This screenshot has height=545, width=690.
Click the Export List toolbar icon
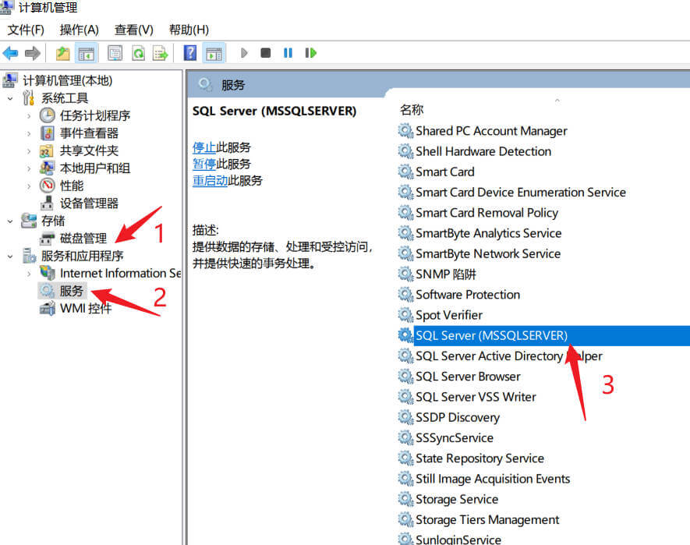[x=160, y=53]
